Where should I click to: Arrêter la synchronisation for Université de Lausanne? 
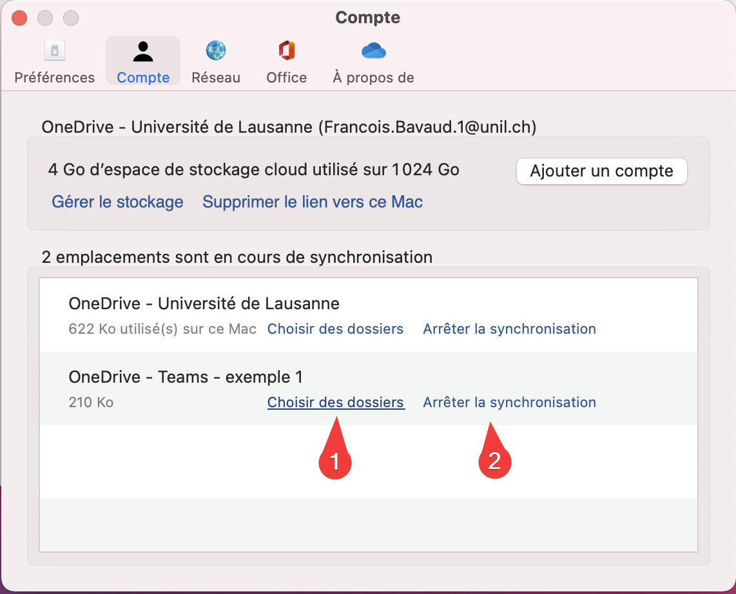click(x=509, y=329)
